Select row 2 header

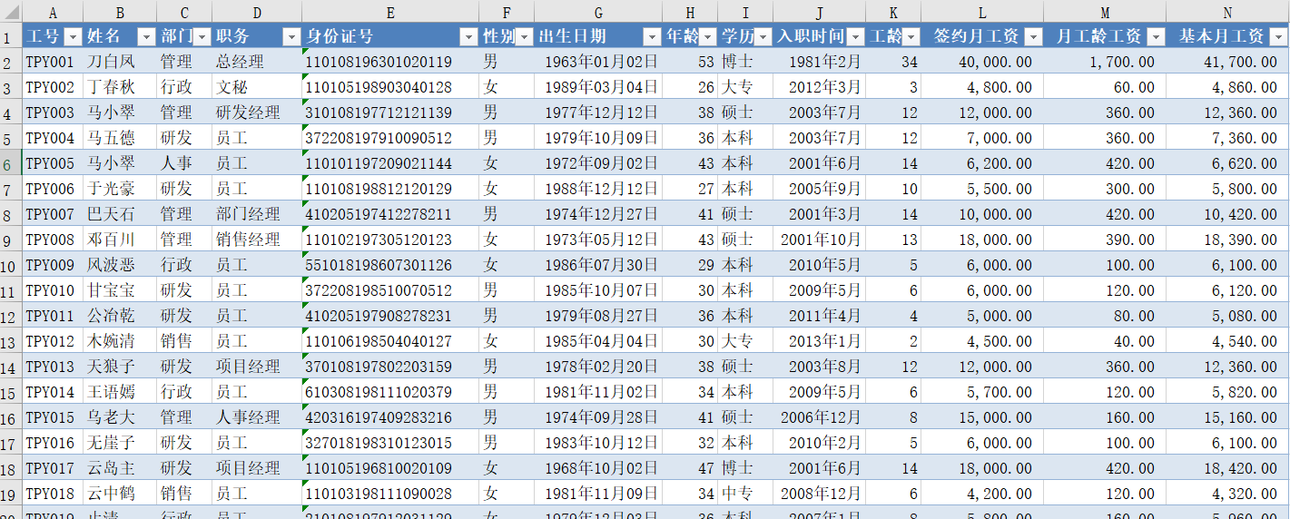[10, 63]
